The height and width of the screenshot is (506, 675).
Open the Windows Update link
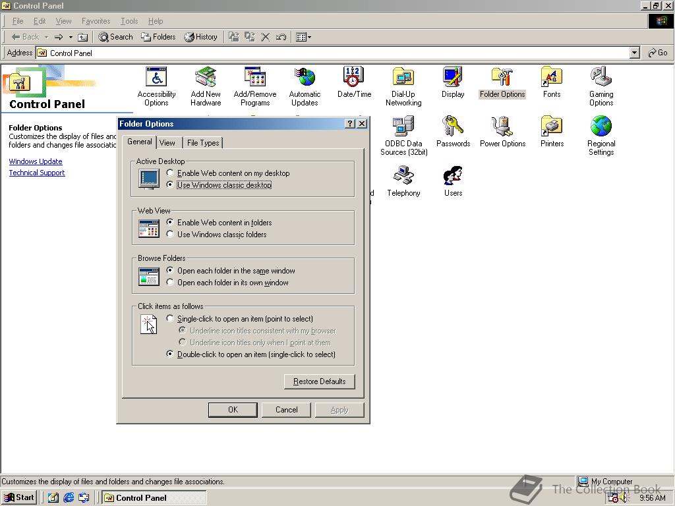point(36,161)
